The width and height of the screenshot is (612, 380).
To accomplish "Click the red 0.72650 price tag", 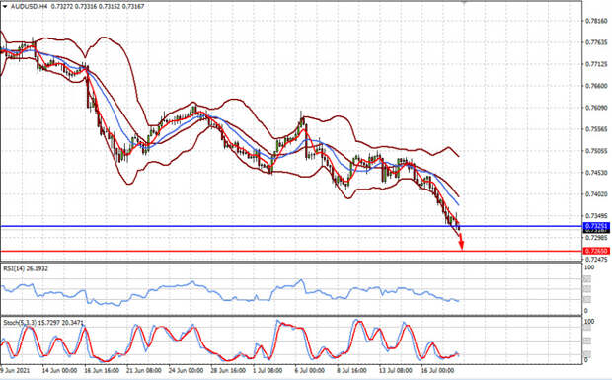I will [596, 251].
